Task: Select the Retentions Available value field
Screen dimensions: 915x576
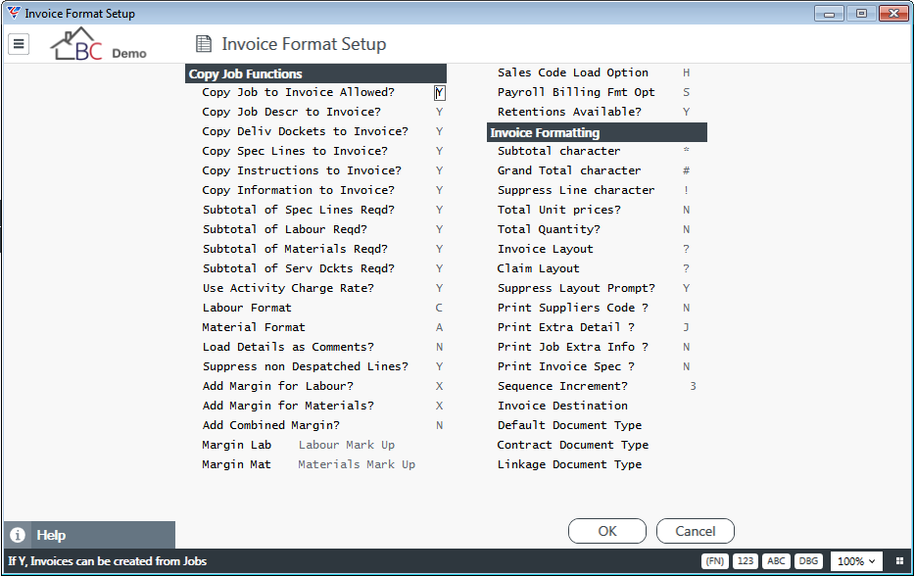Action: point(686,112)
